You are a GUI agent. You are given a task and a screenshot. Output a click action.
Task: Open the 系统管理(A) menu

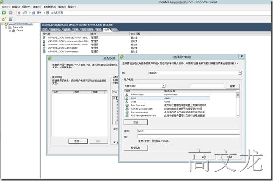[x=49, y=7]
